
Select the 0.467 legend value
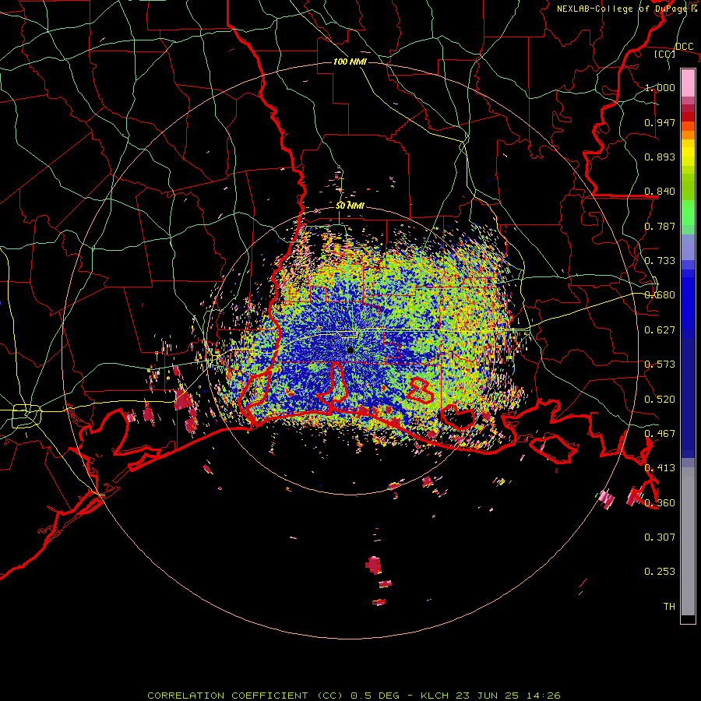[660, 434]
